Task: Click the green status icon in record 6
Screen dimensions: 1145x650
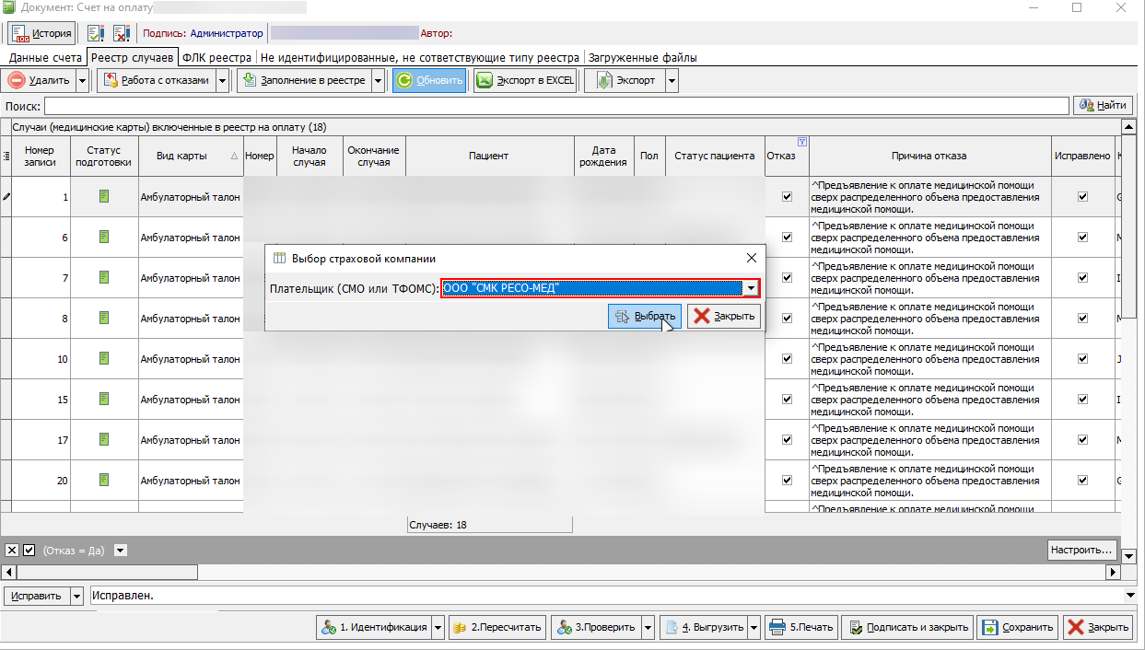Action: [x=104, y=237]
